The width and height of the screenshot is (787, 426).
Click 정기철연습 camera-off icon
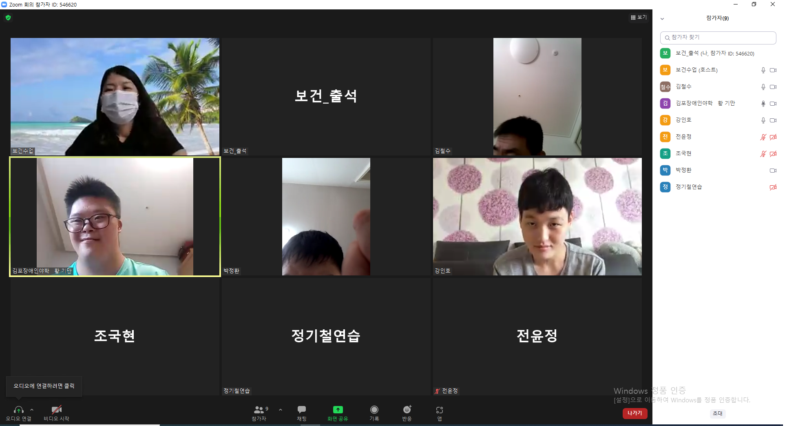point(773,187)
